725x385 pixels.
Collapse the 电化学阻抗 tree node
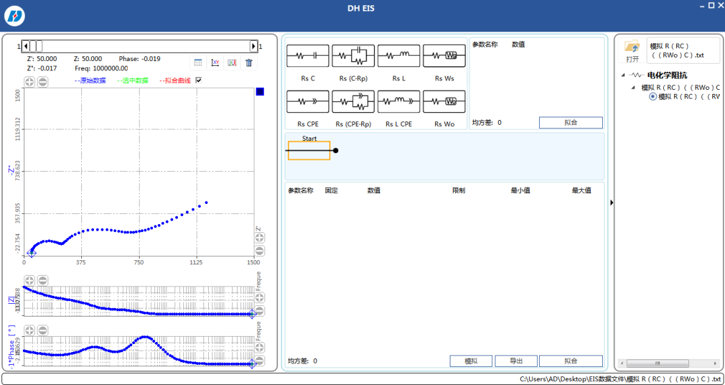(623, 75)
